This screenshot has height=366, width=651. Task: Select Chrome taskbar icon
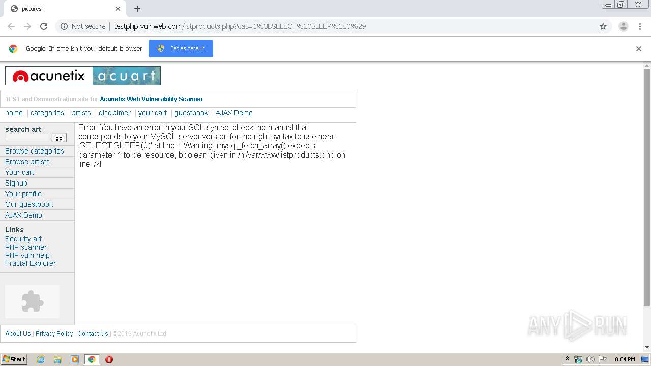[x=92, y=359]
